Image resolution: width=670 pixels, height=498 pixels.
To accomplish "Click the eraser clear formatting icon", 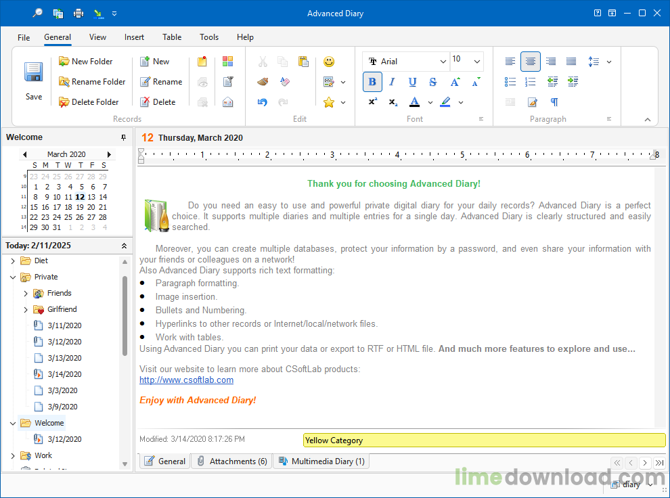I will coord(284,82).
